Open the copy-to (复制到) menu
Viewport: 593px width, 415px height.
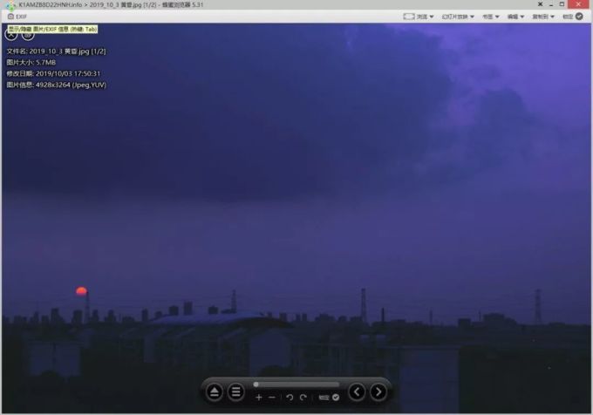point(543,17)
